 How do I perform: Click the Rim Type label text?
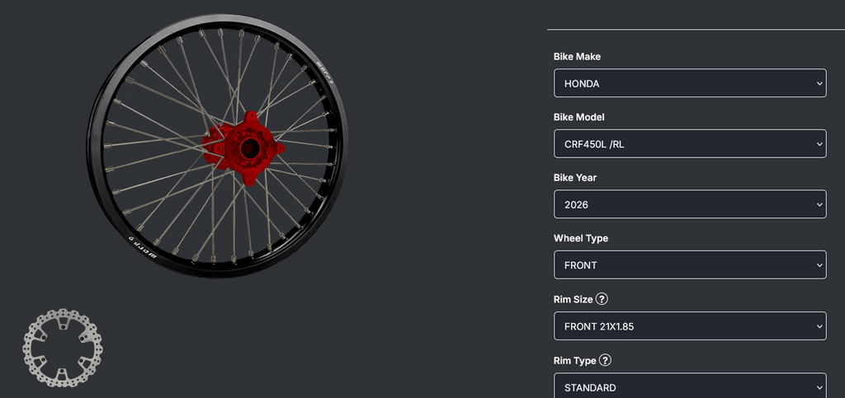(x=574, y=360)
